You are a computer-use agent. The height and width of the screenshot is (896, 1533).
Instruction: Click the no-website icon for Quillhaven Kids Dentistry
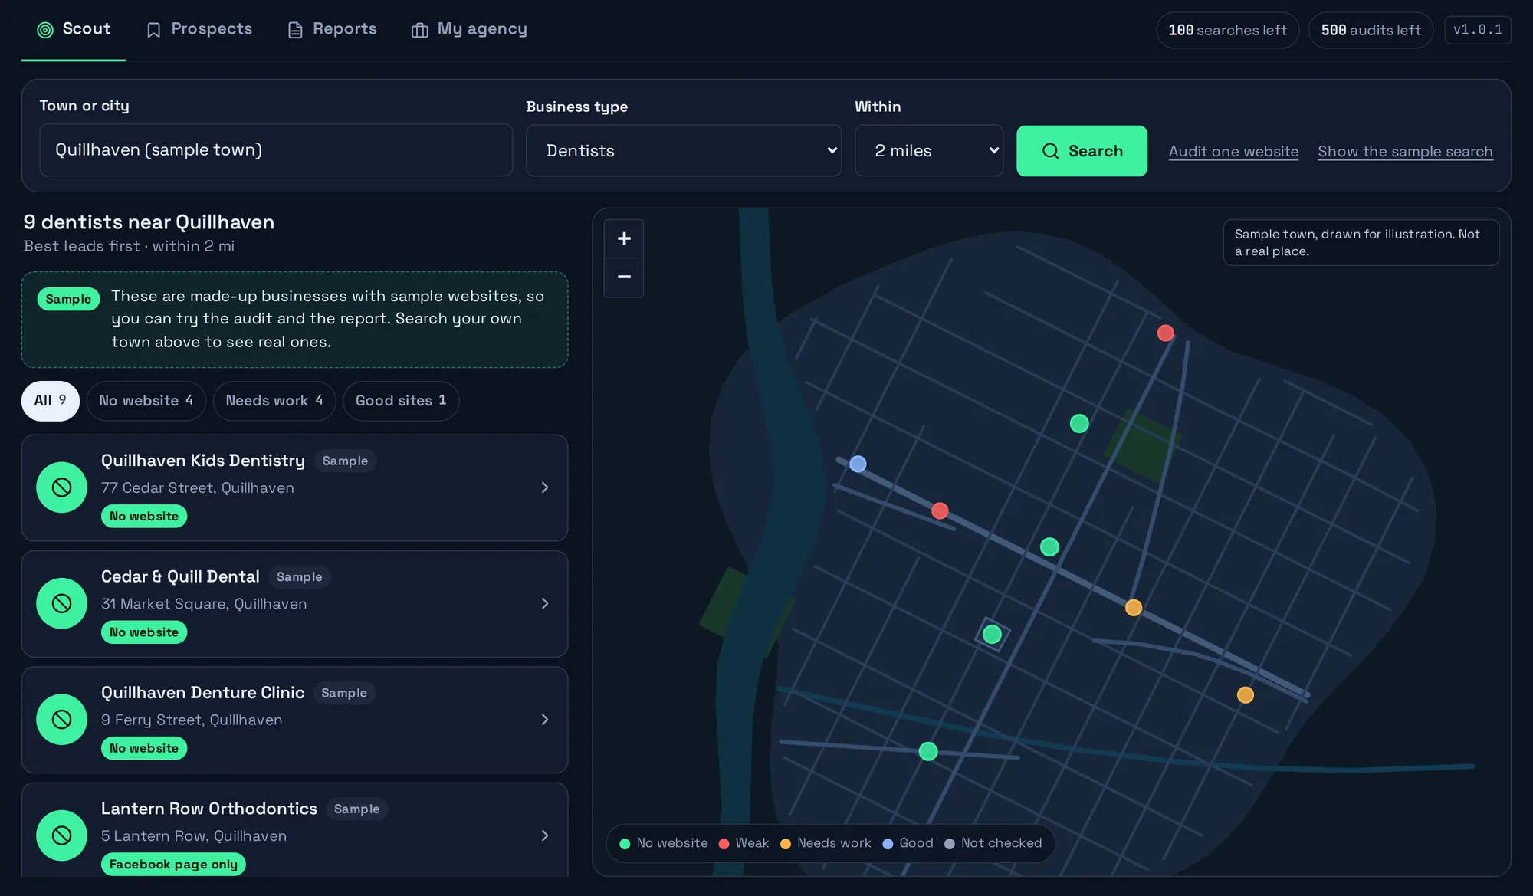pyautogui.click(x=61, y=487)
